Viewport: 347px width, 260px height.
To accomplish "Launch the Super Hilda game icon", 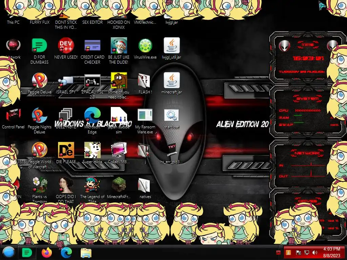I will (92, 150).
